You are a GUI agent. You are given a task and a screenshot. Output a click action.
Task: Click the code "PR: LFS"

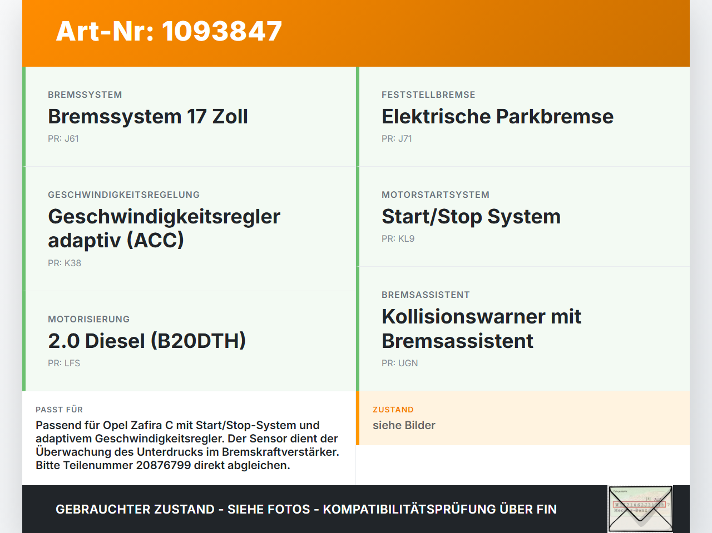coord(64,363)
